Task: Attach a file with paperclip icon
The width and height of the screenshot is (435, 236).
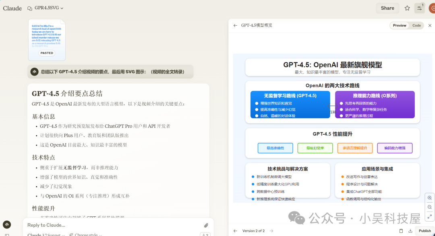Action: 206,226
